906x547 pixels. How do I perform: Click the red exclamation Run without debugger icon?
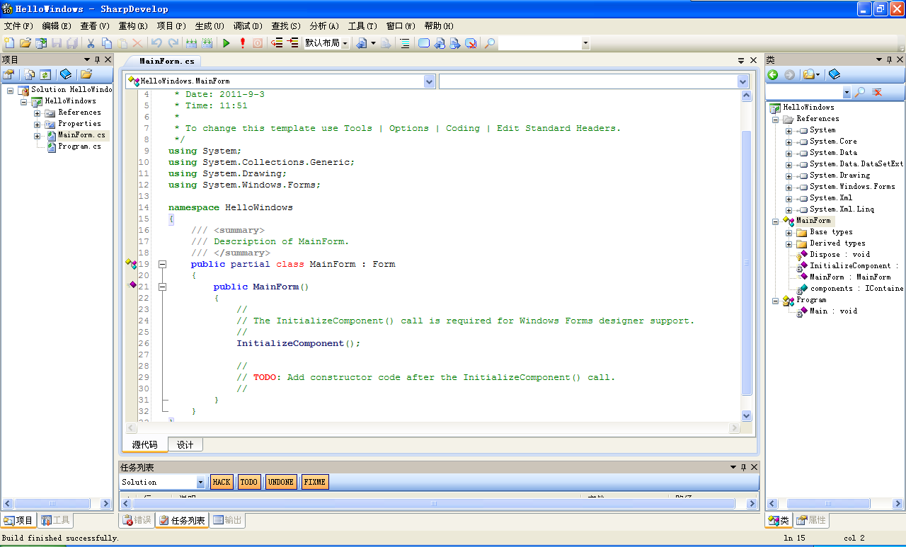click(242, 43)
